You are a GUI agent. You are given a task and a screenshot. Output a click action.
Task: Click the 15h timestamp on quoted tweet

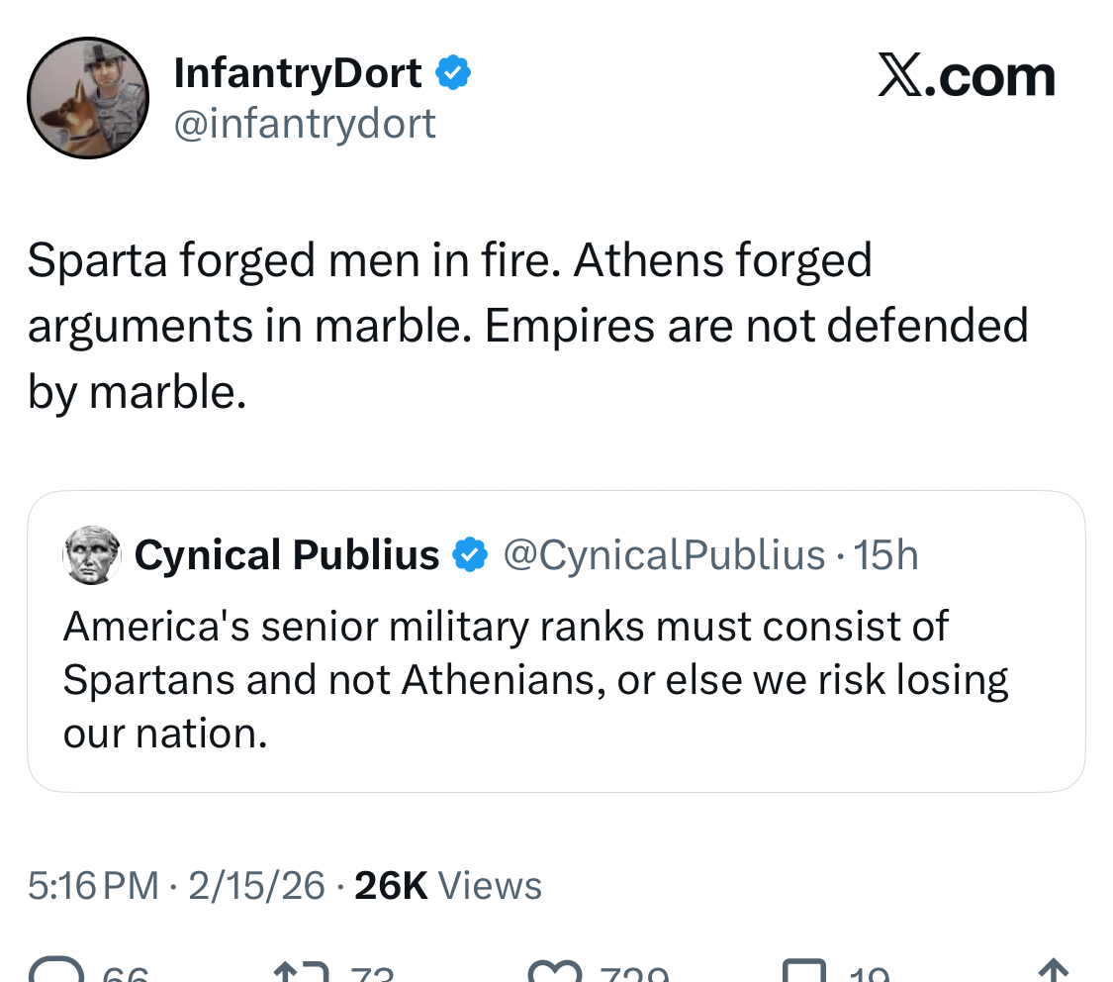(x=885, y=555)
